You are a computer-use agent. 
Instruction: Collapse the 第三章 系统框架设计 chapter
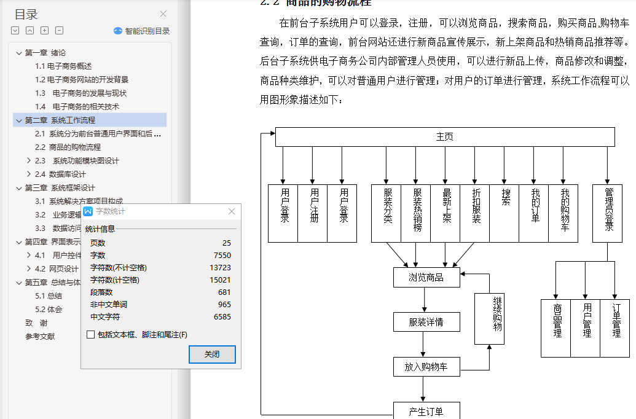pyautogui.click(x=18, y=188)
